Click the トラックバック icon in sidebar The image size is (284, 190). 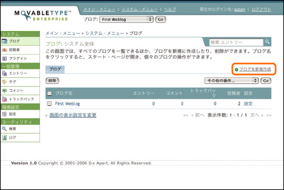(4, 99)
